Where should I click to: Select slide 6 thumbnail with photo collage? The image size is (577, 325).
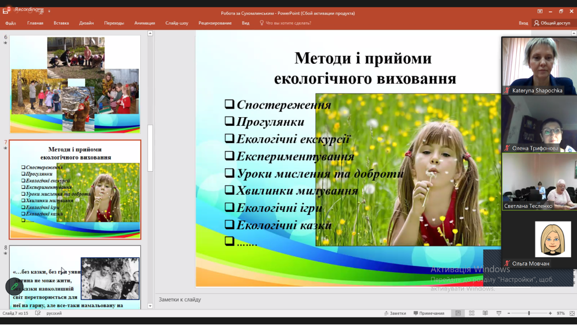75,84
